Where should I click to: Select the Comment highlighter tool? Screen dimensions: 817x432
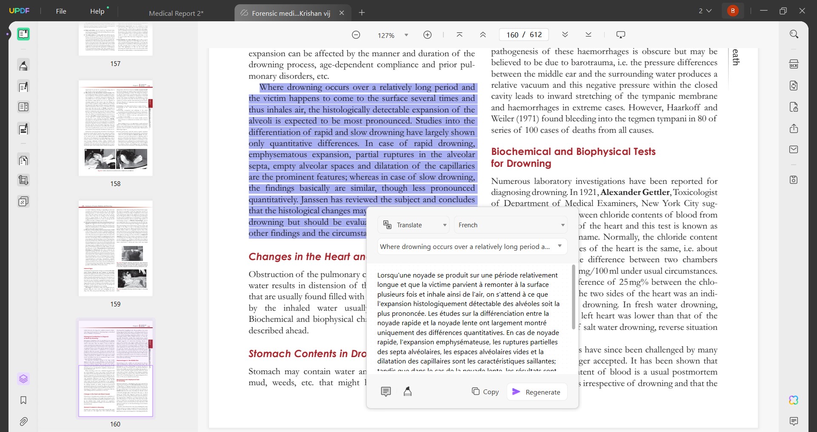23,66
